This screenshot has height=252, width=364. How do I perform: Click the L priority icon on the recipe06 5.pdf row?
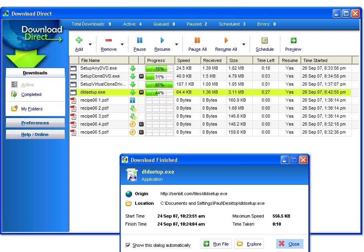coord(141,132)
